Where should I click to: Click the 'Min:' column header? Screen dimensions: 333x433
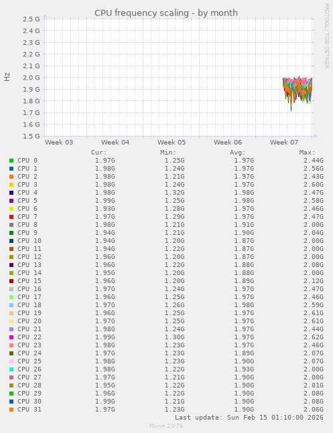click(x=168, y=153)
